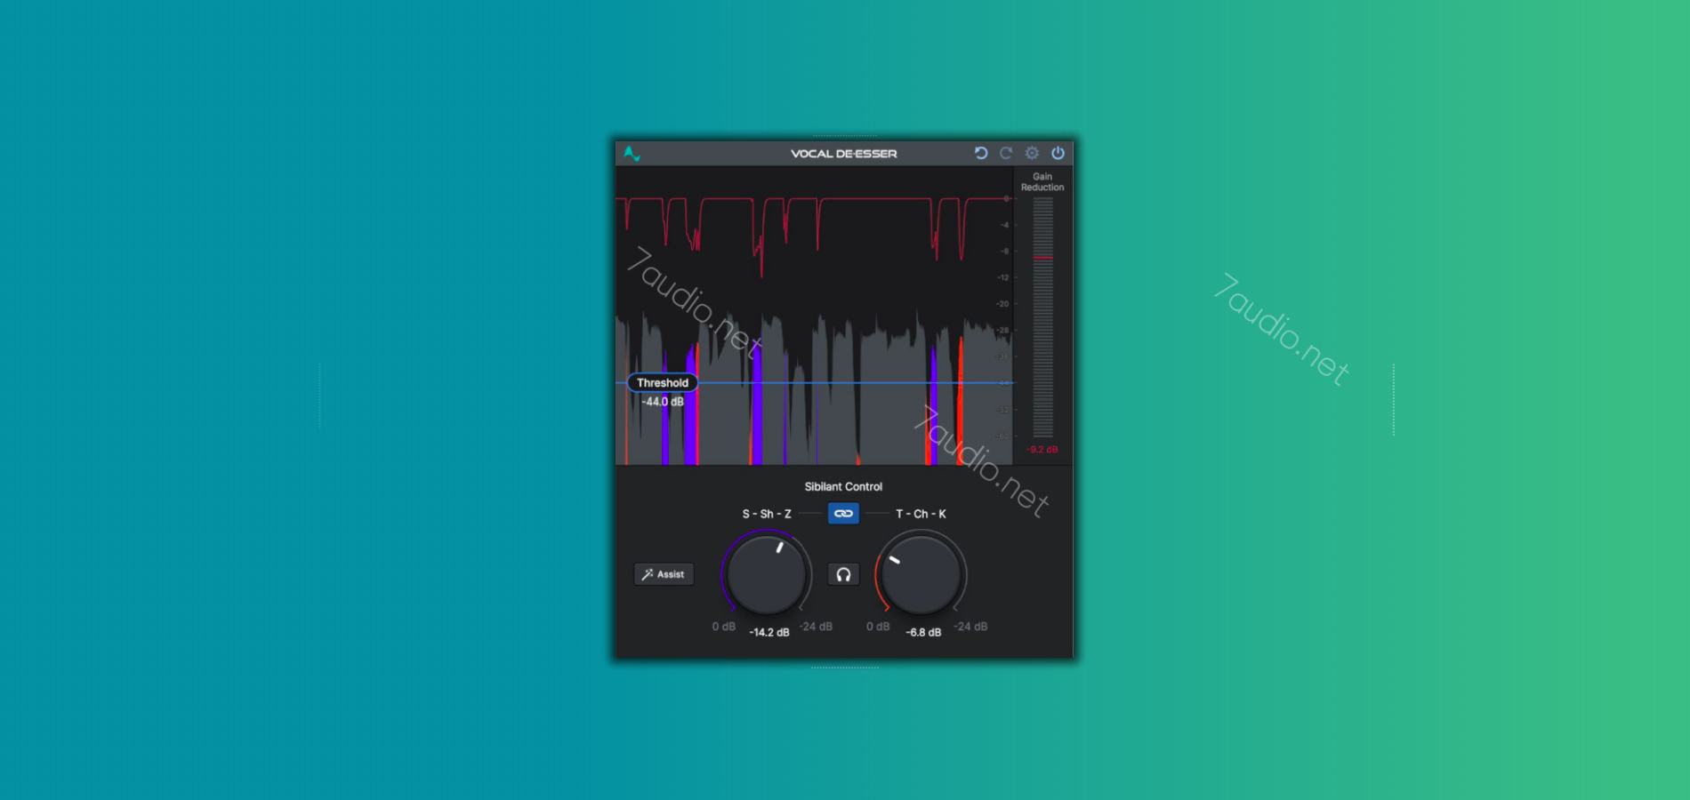Click the S - Sh - Z label

[x=767, y=514]
